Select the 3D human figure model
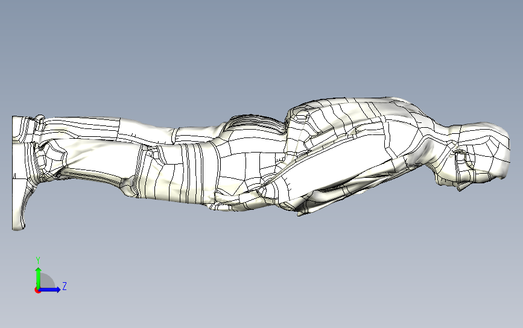Viewport: 523px width, 328px height. point(261,163)
